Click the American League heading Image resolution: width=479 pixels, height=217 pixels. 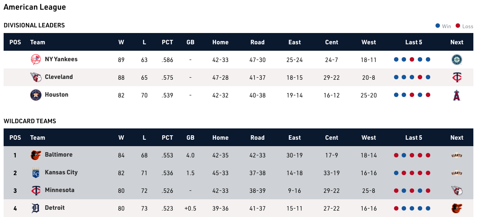click(35, 7)
